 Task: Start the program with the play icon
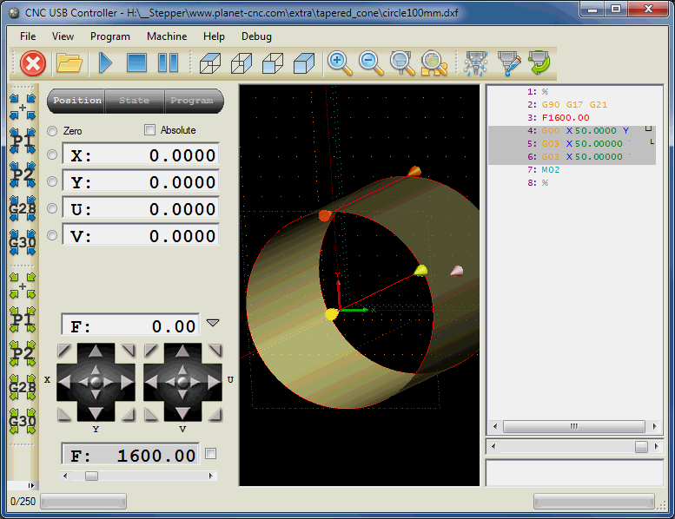106,63
